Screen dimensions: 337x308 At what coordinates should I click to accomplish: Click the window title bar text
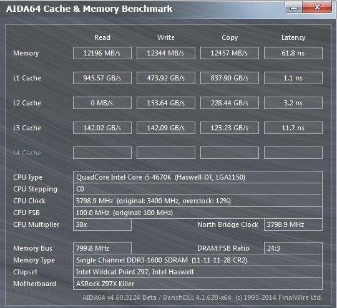click(x=89, y=9)
